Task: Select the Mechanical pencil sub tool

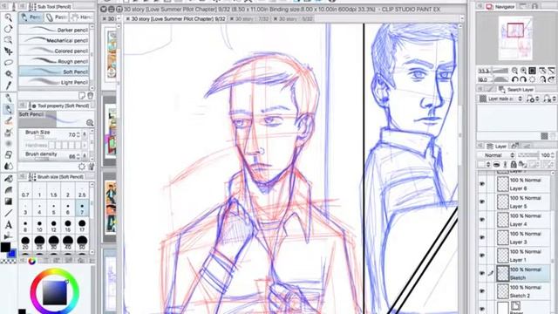Action: (54, 40)
